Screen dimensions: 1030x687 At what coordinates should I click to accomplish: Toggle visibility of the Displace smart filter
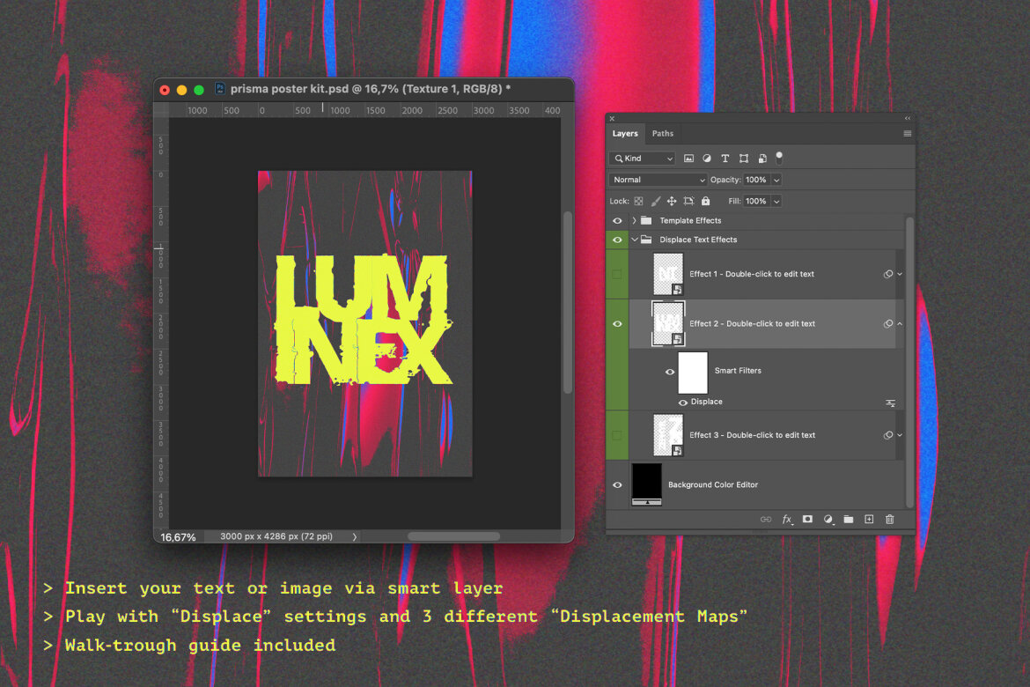click(x=683, y=402)
